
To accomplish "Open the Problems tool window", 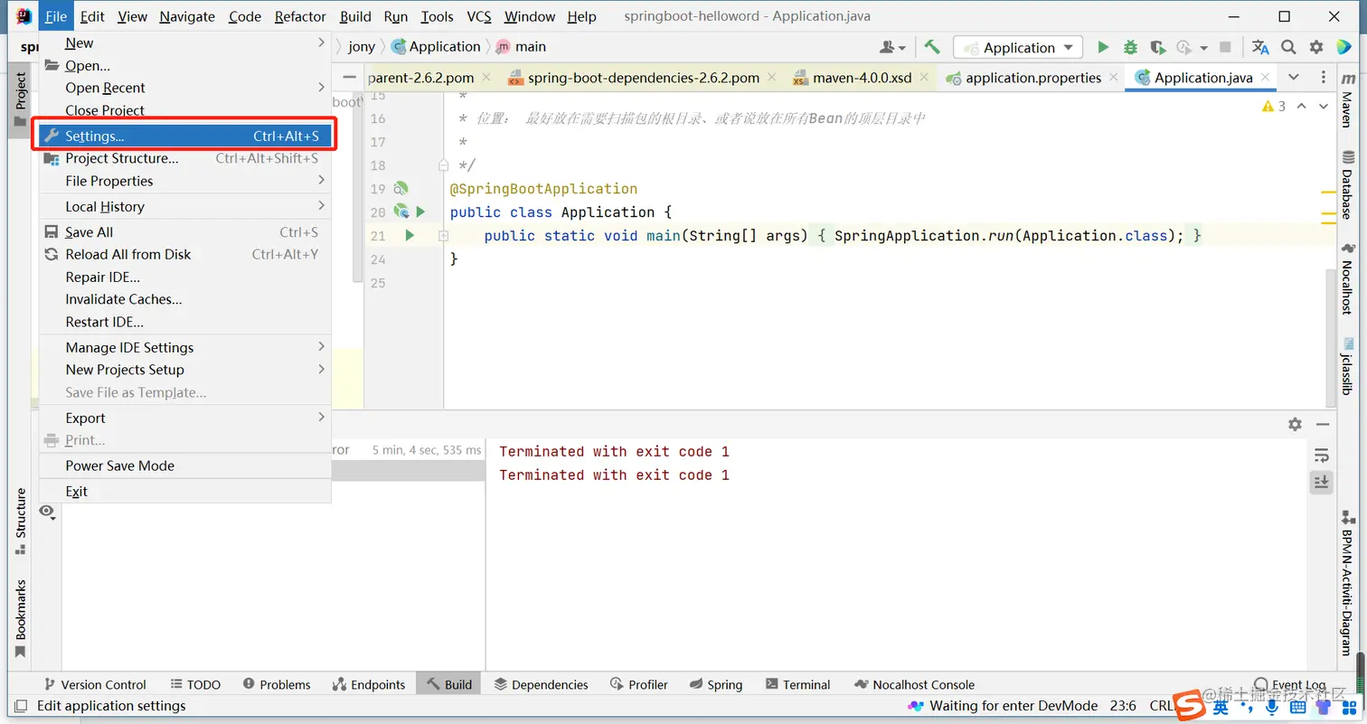I will point(276,685).
